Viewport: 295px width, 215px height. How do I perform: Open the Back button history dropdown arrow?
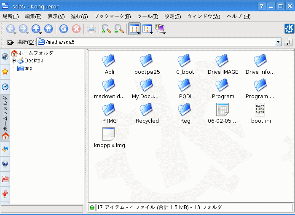click(16, 32)
